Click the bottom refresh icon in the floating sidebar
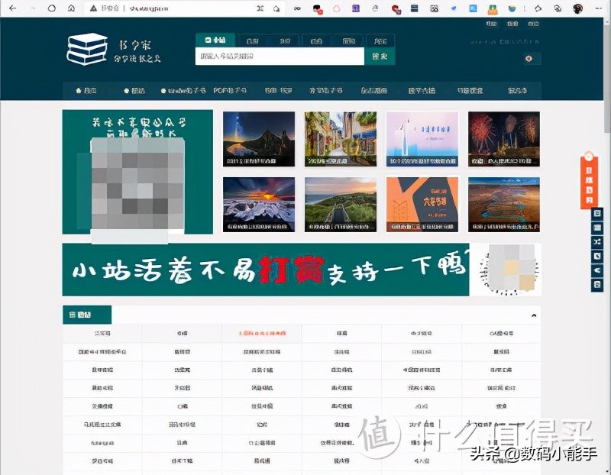611x475 pixels. pos(596,283)
